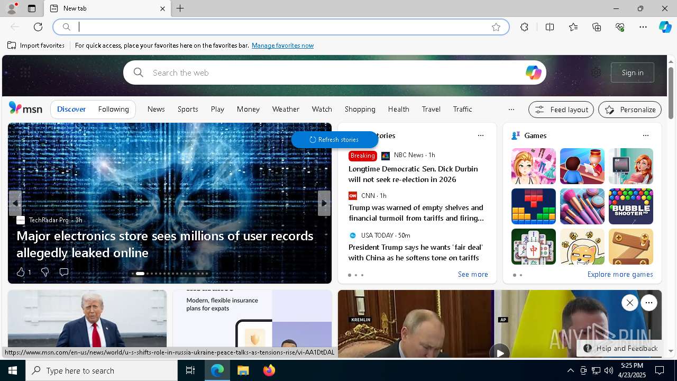Viewport: 677px width, 381px height.
Task: Open File Explorer from taskbar
Action: [243, 370]
